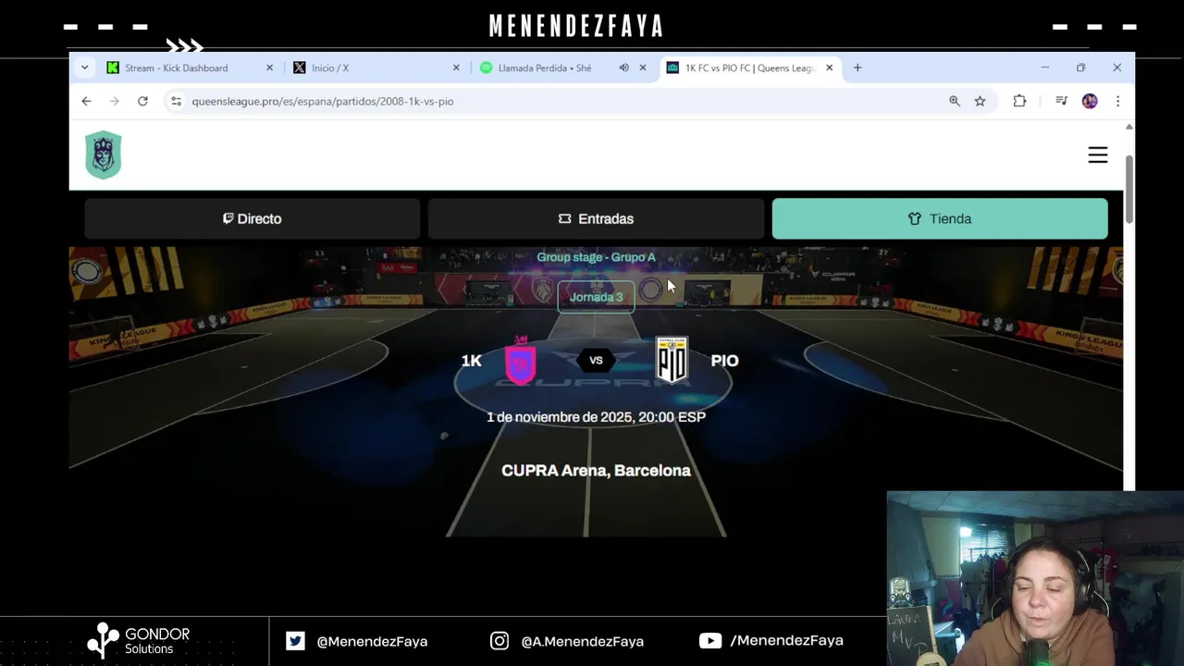
Task: Click the 1K team crest
Action: 521,360
